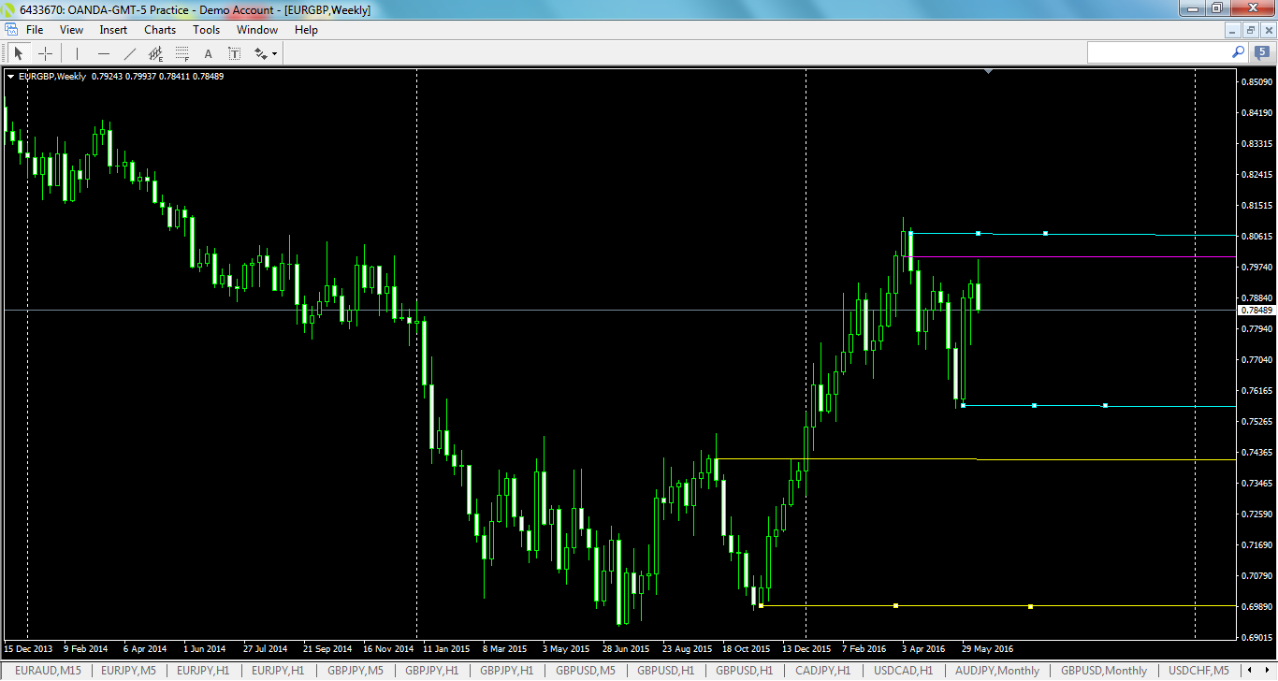Select the Fibonacci Retracement tool
1278x681 pixels.
click(182, 53)
